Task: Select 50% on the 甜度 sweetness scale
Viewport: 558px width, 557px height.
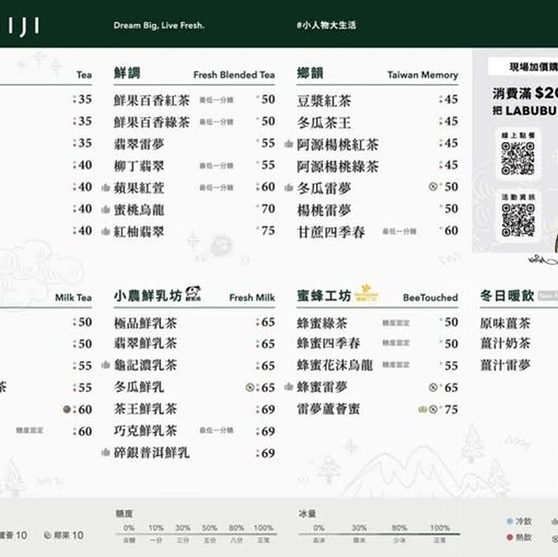Action: pos(210,528)
